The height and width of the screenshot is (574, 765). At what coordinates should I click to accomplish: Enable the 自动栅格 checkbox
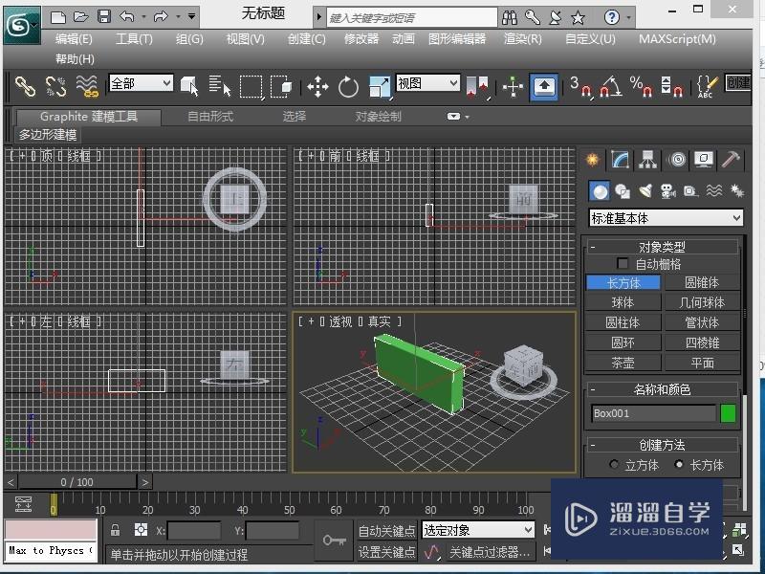(623, 264)
